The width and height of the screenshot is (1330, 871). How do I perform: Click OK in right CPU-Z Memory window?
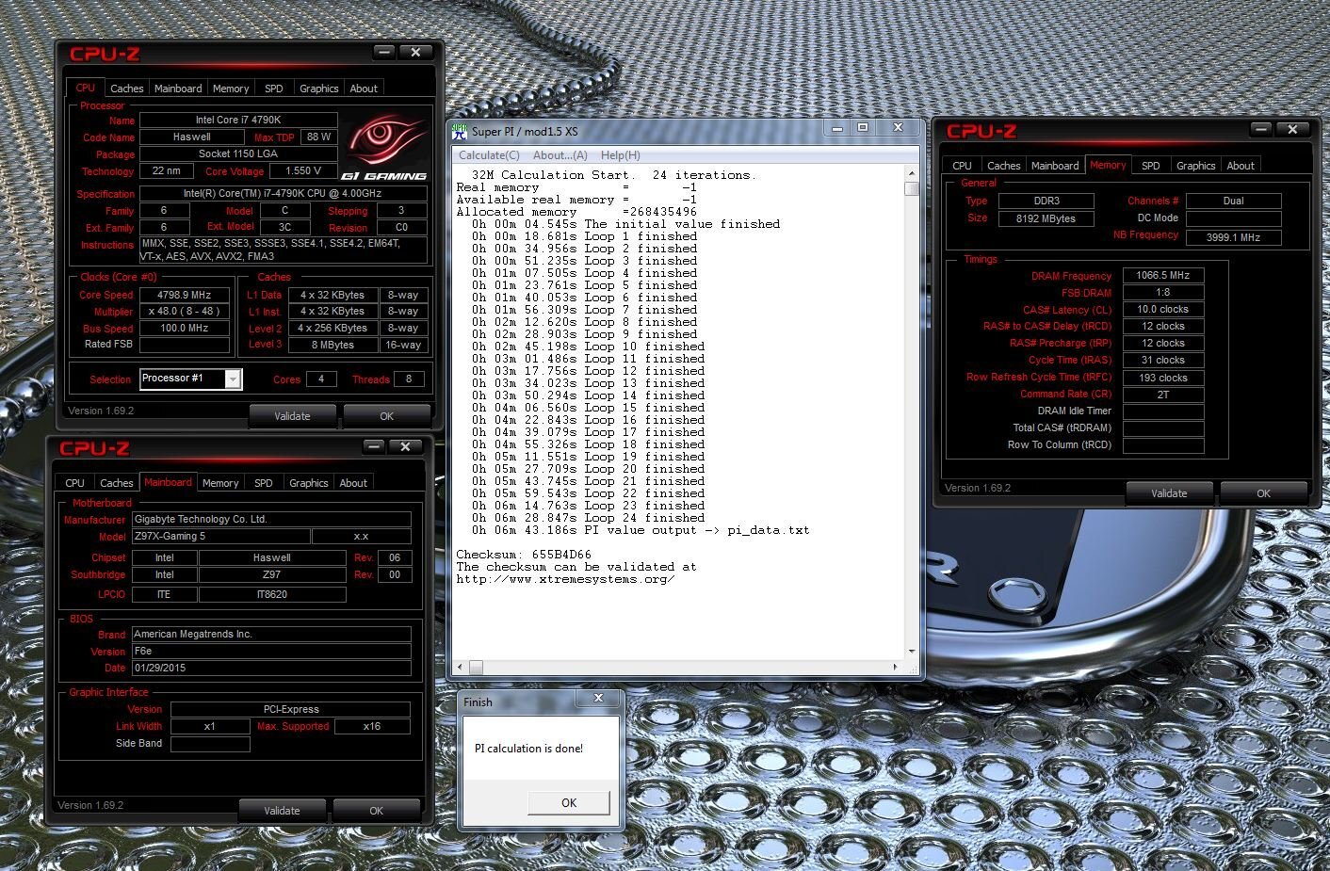(x=1263, y=493)
